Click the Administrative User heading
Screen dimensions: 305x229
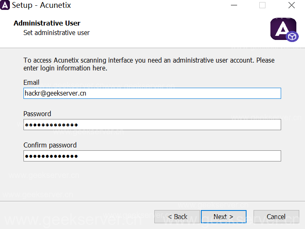(47, 23)
